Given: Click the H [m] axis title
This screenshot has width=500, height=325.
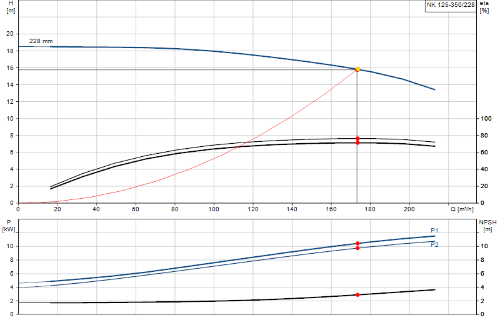Looking at the screenshot, I should tap(11, 7).
